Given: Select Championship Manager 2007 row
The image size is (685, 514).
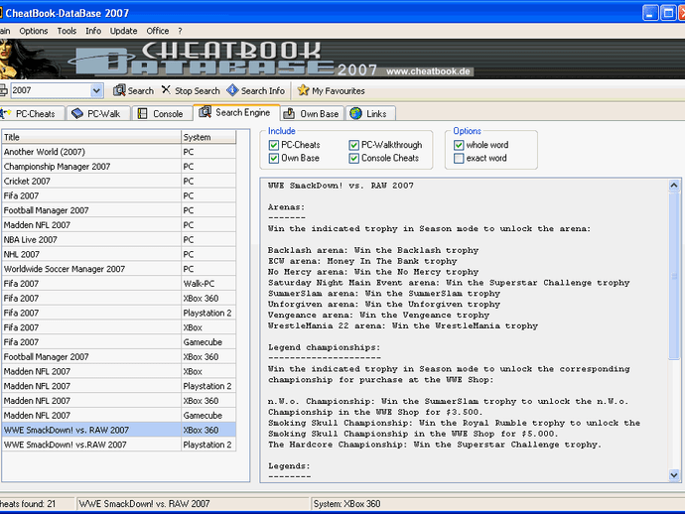Looking at the screenshot, I should pyautogui.click(x=119, y=167).
